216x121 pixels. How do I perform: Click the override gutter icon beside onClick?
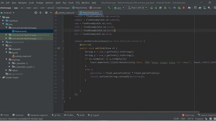(x=59, y=48)
